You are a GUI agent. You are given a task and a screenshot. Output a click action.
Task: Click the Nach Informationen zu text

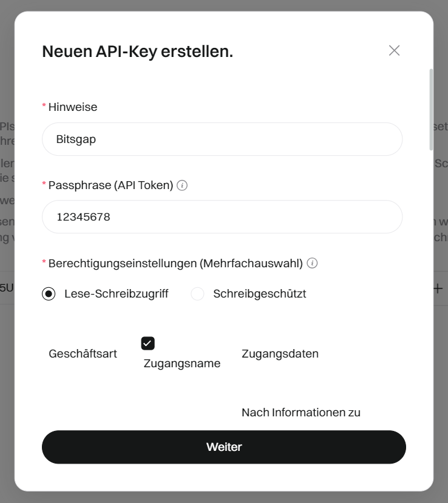(x=300, y=413)
